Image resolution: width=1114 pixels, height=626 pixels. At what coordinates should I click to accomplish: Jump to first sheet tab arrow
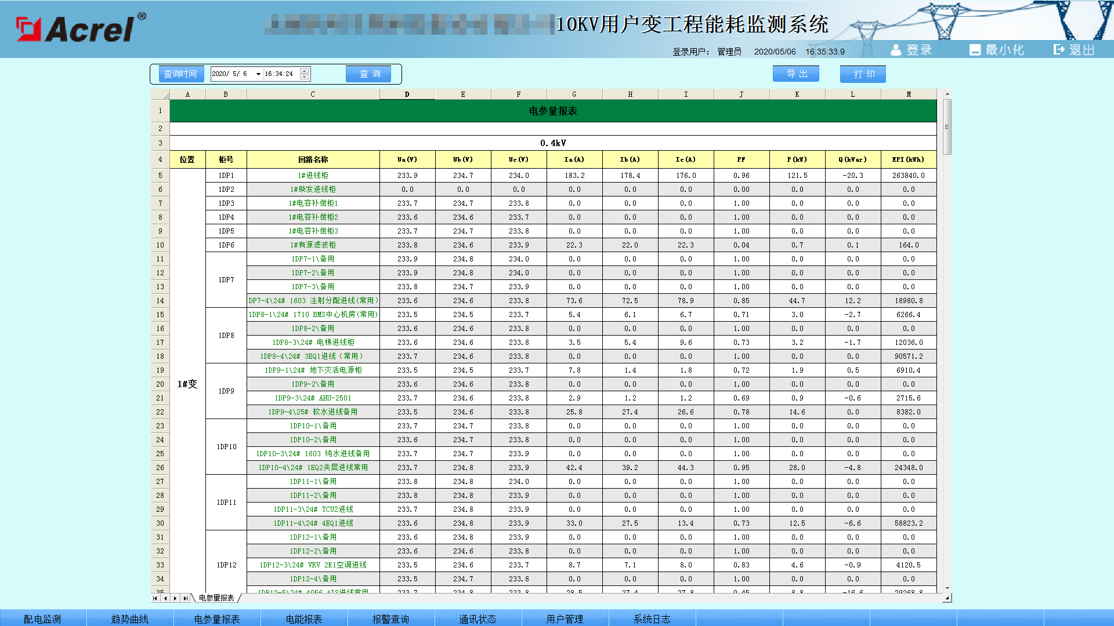(x=155, y=598)
